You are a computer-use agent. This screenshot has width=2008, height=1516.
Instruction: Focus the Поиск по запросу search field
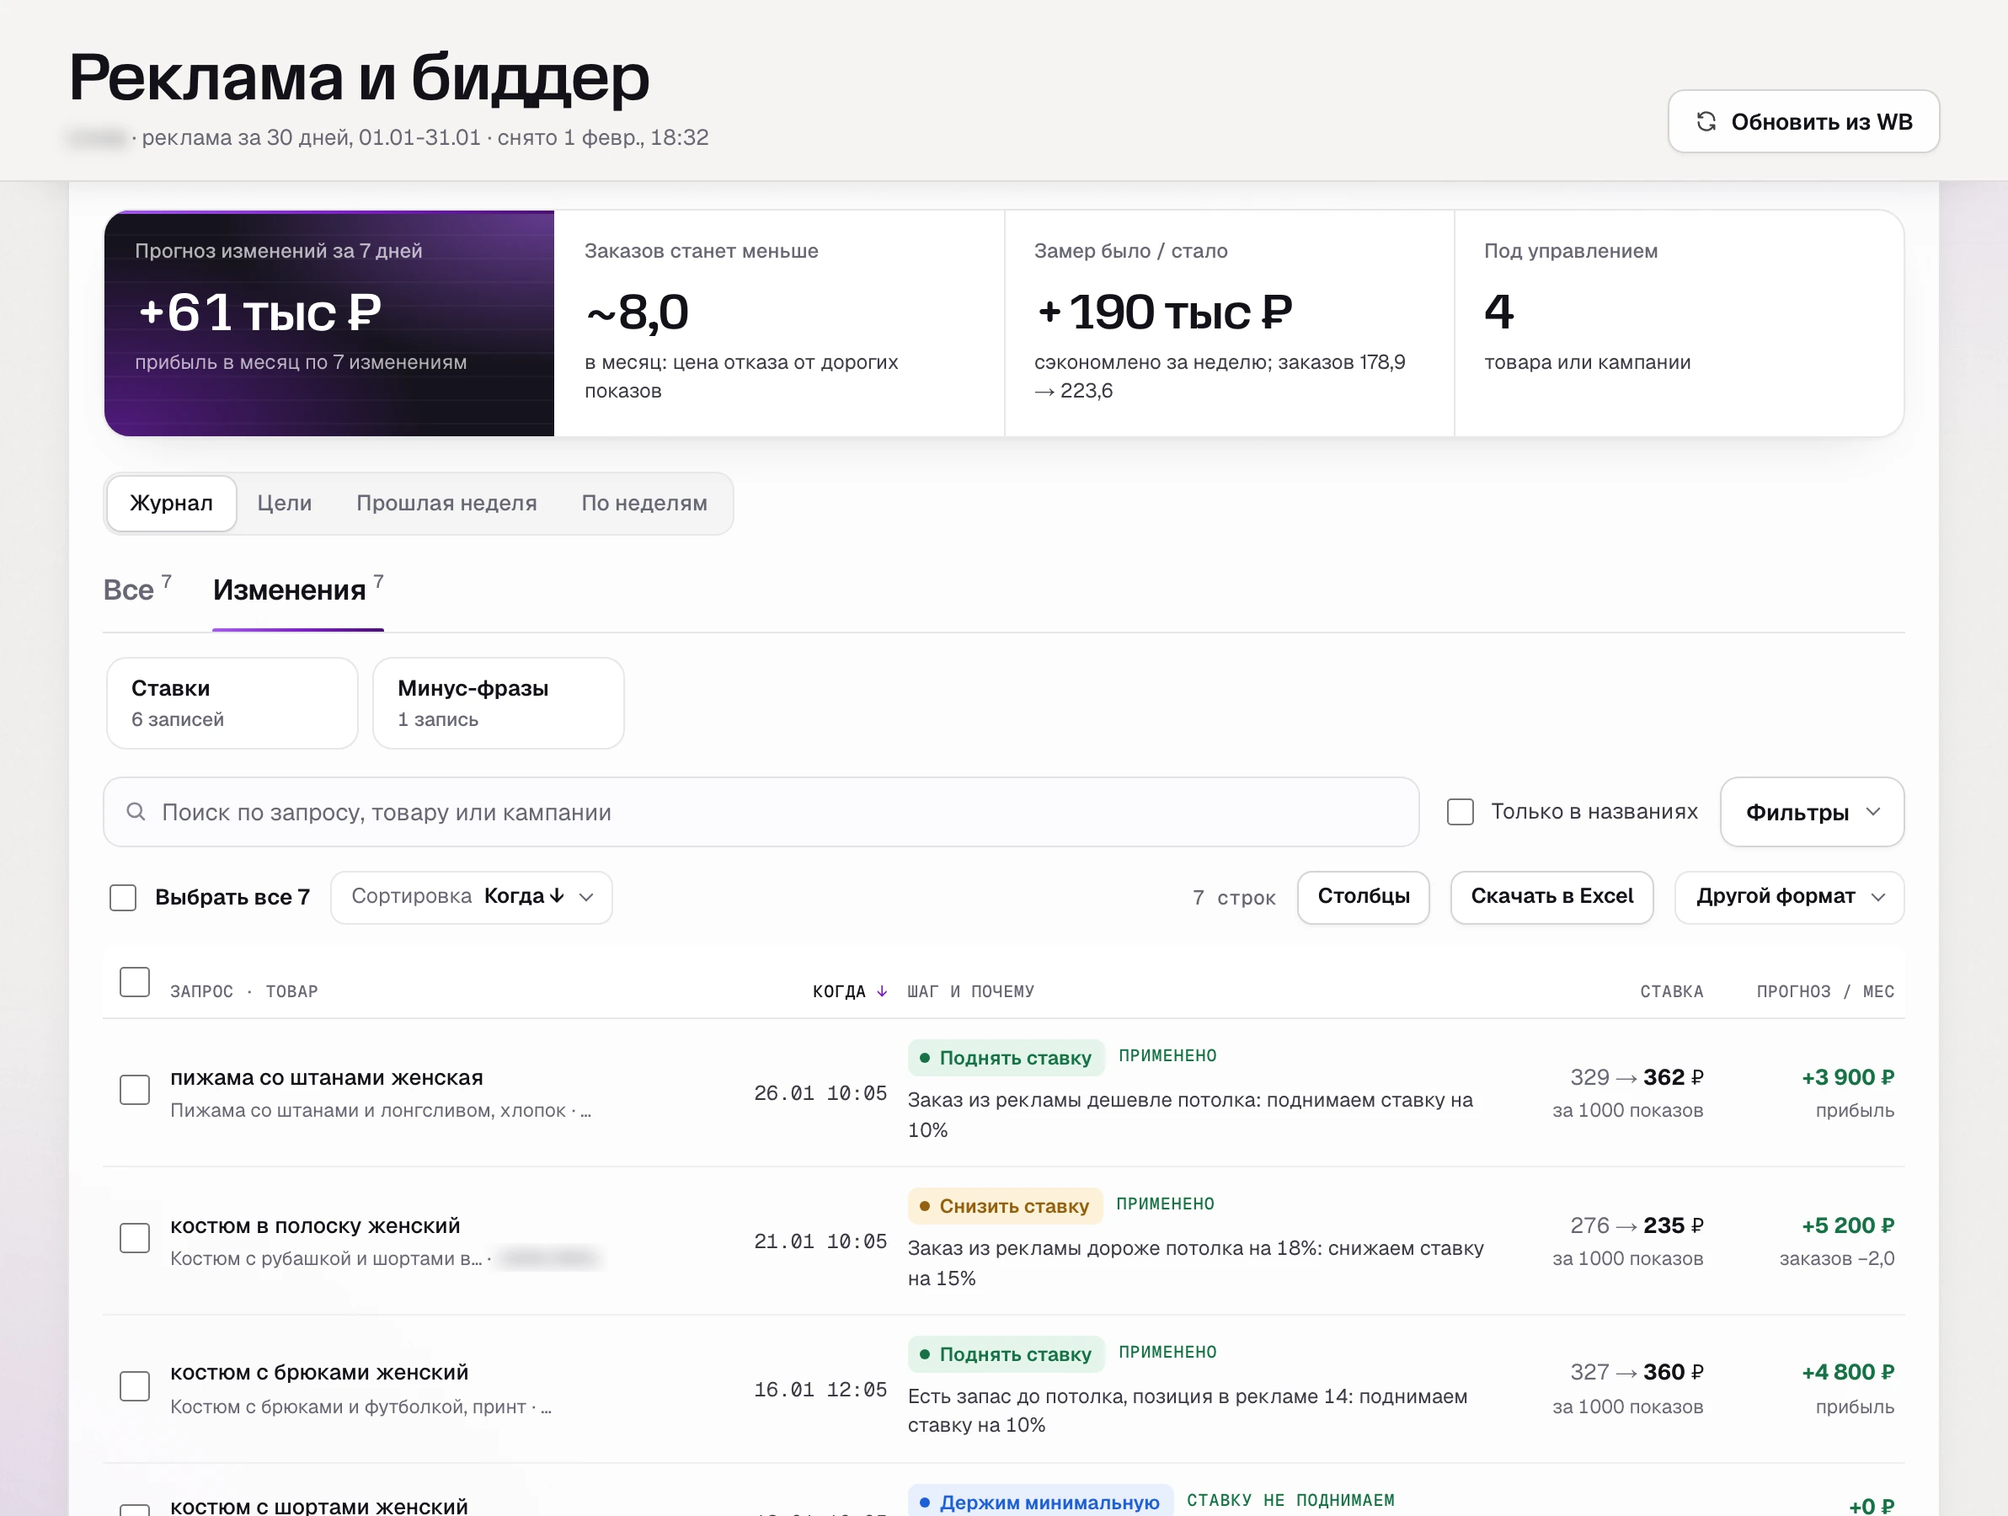click(x=761, y=812)
